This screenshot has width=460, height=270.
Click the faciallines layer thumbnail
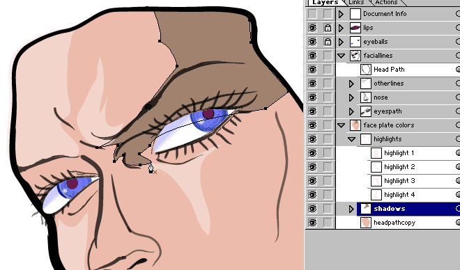point(355,56)
